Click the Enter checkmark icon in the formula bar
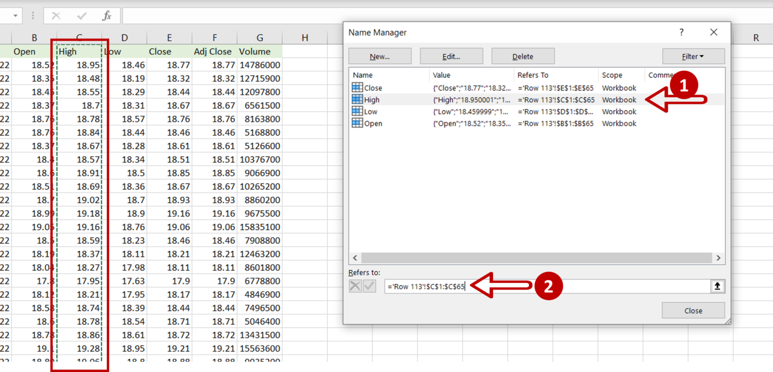The height and width of the screenshot is (372, 773). click(x=81, y=15)
